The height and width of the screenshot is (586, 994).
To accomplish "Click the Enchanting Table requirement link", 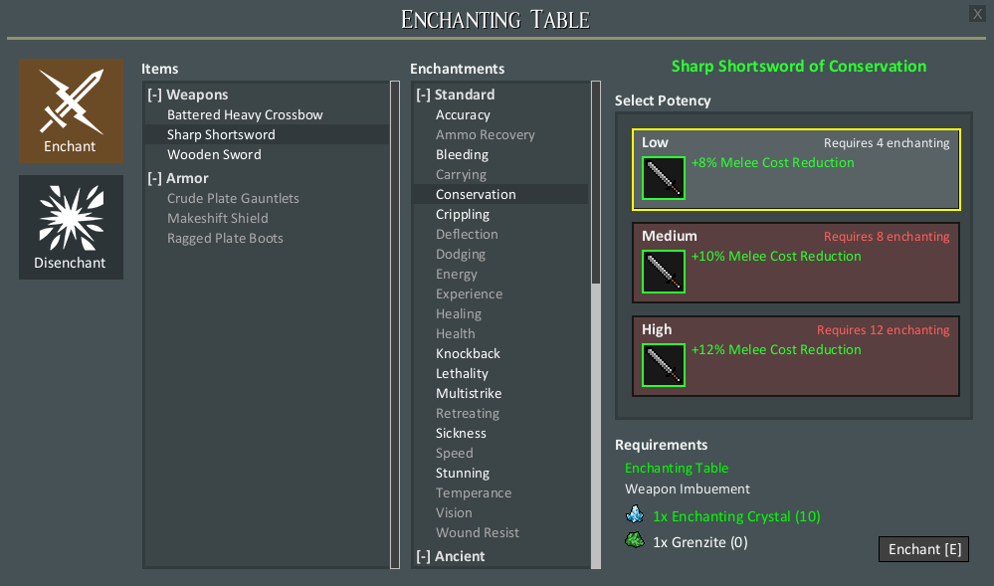I will pyautogui.click(x=677, y=468).
